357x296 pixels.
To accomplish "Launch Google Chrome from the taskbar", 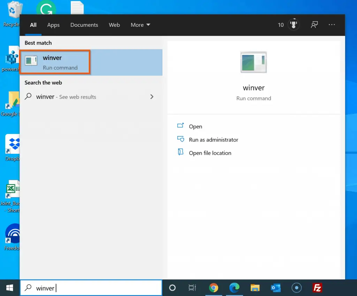I will pyautogui.click(x=214, y=288).
